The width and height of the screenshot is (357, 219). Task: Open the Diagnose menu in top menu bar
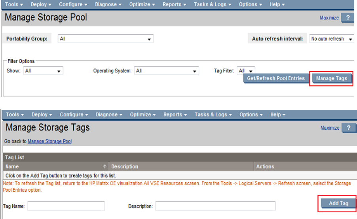108,4
